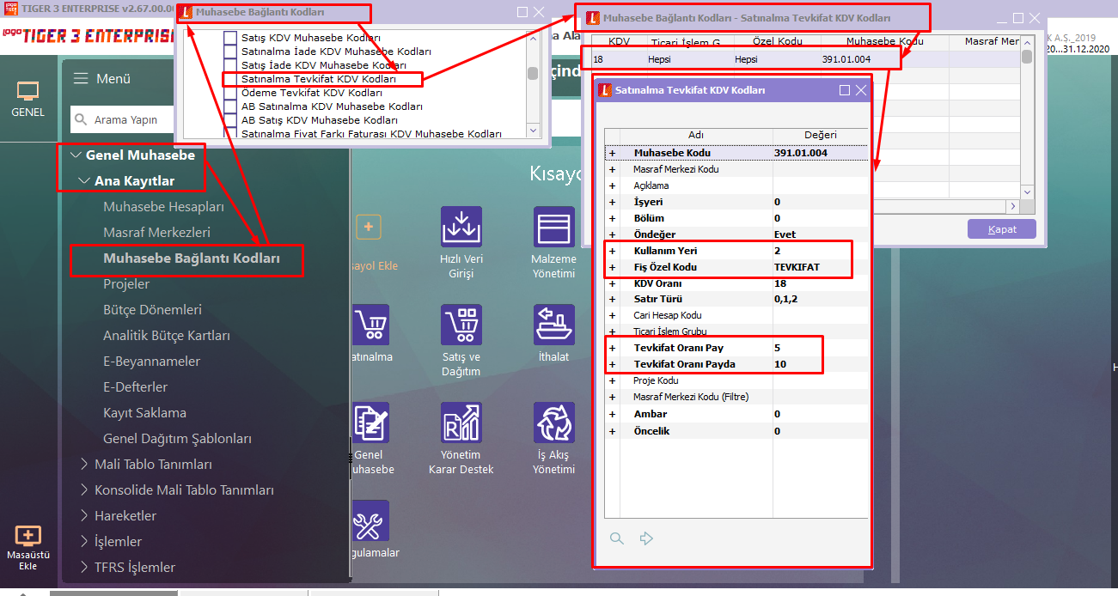Viewport: 1118px width, 596px height.
Task: Expand the Hareketler submenu
Action: point(84,516)
